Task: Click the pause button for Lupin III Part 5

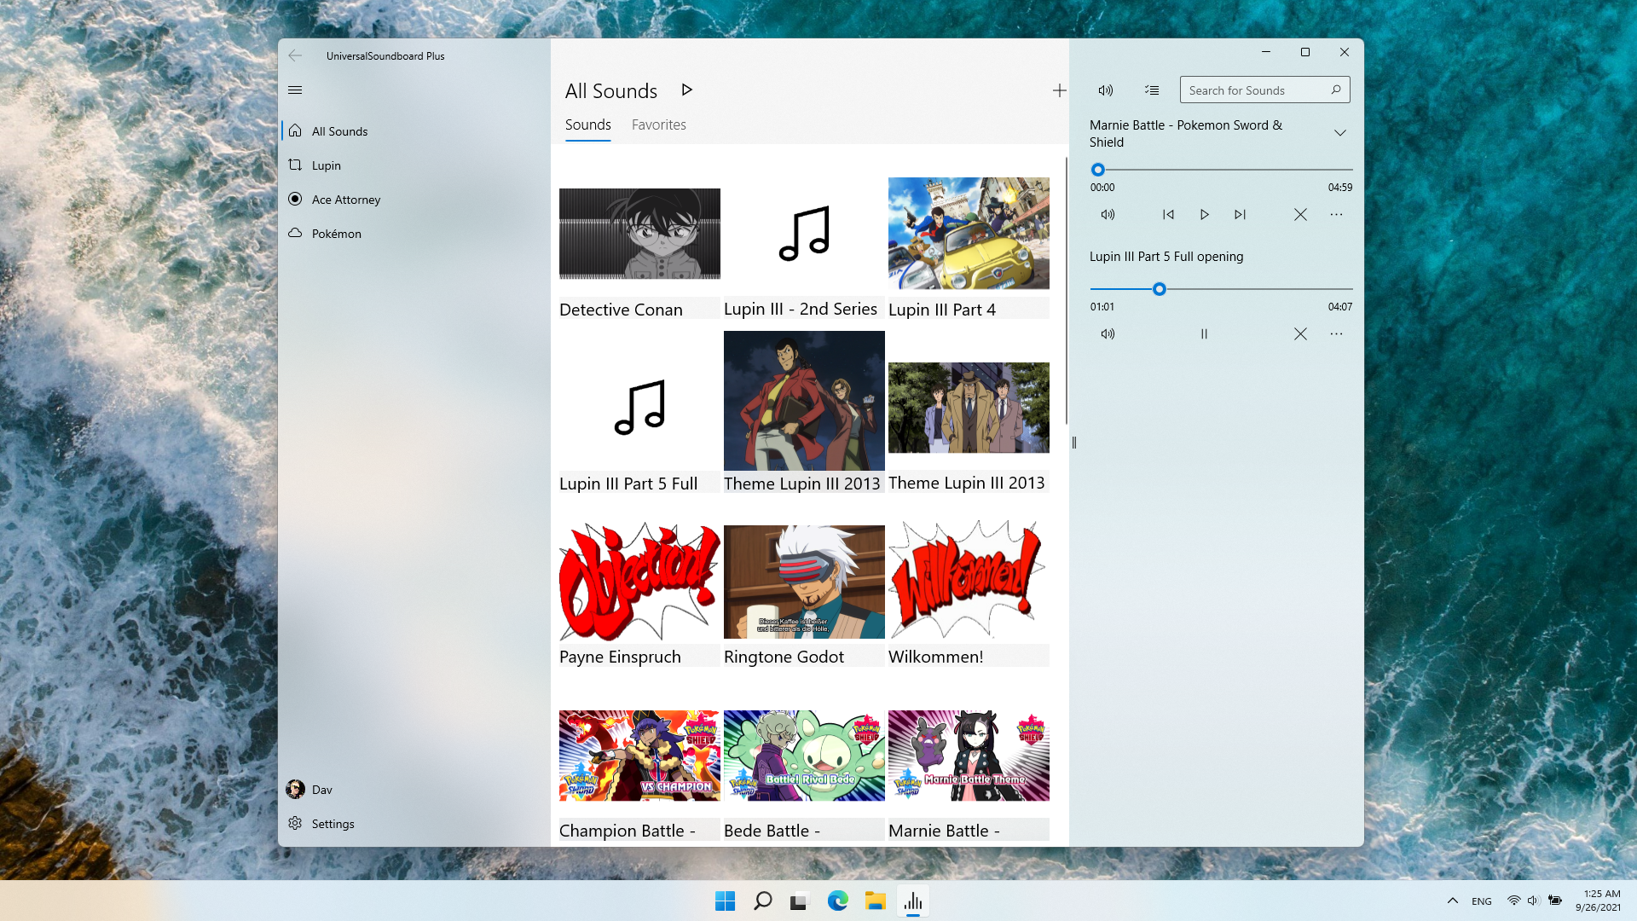Action: (1202, 334)
